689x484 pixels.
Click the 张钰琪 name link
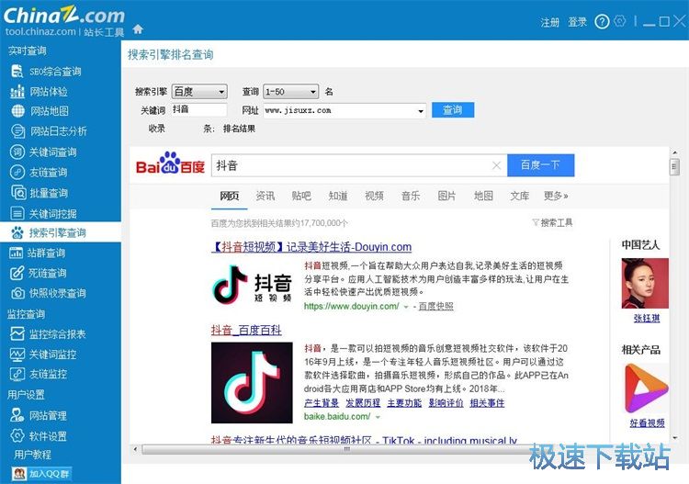point(647,318)
